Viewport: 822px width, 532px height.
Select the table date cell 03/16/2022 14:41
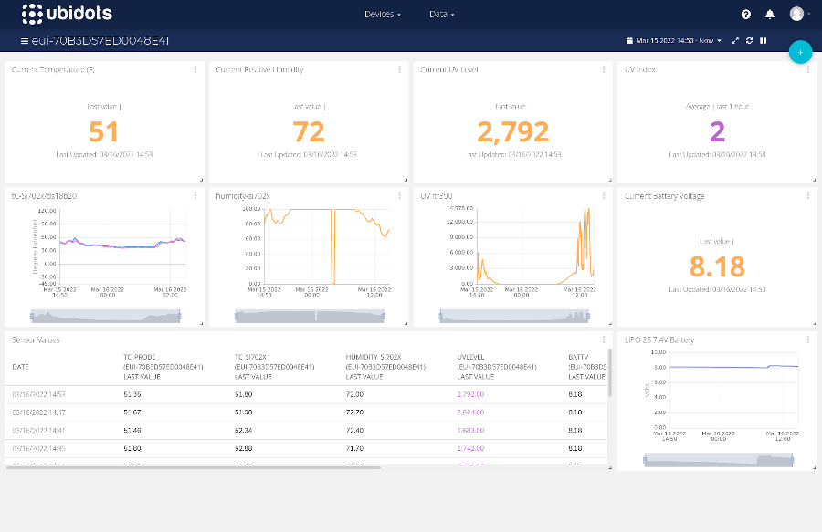[x=38, y=431]
